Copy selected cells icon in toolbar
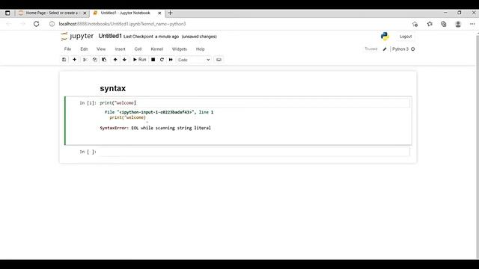This screenshot has height=269, width=479. (x=95, y=60)
